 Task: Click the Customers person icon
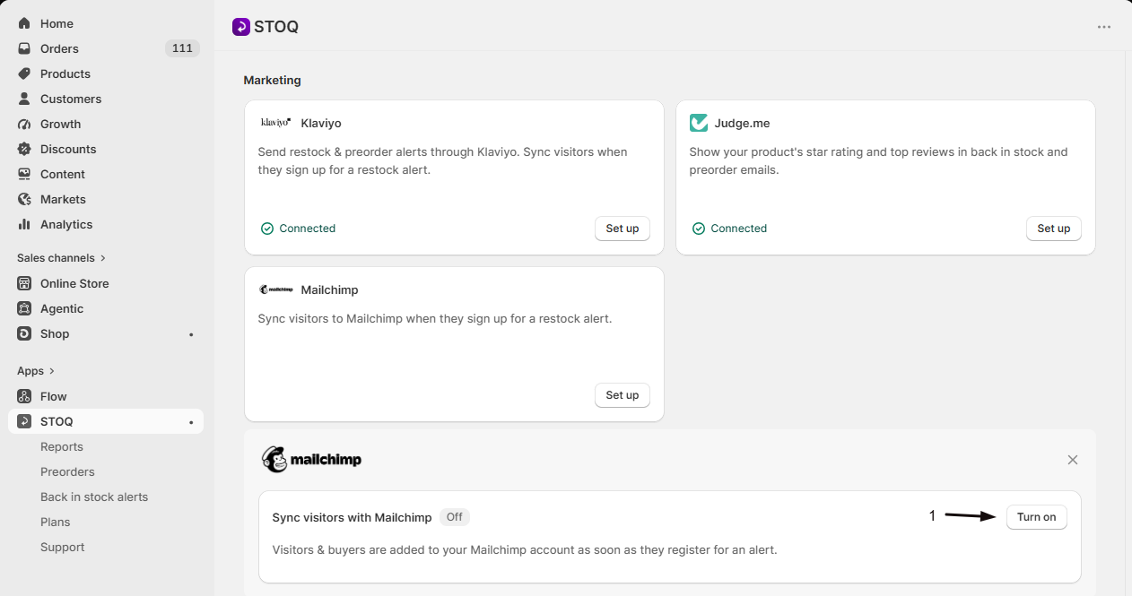coord(24,99)
